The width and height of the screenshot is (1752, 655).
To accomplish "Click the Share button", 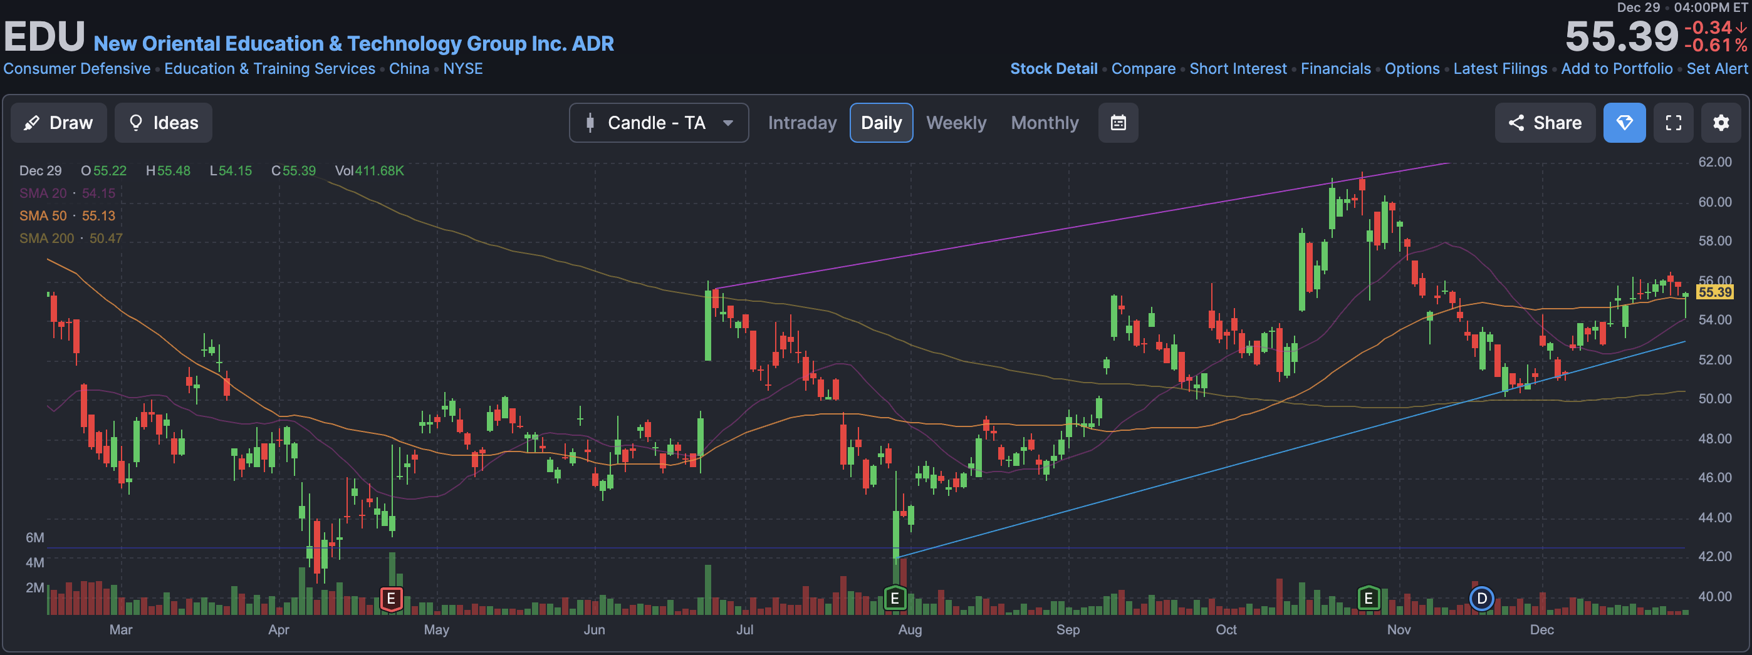I will [x=1545, y=123].
